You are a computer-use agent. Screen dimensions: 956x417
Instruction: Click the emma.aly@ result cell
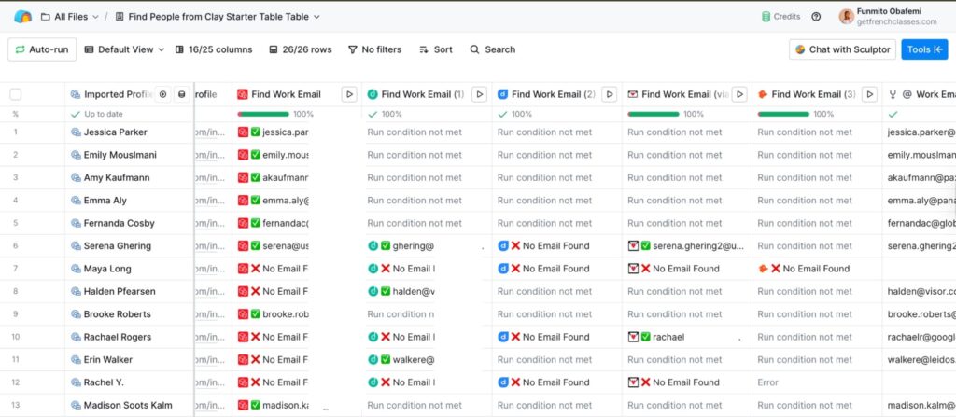pyautogui.click(x=297, y=201)
